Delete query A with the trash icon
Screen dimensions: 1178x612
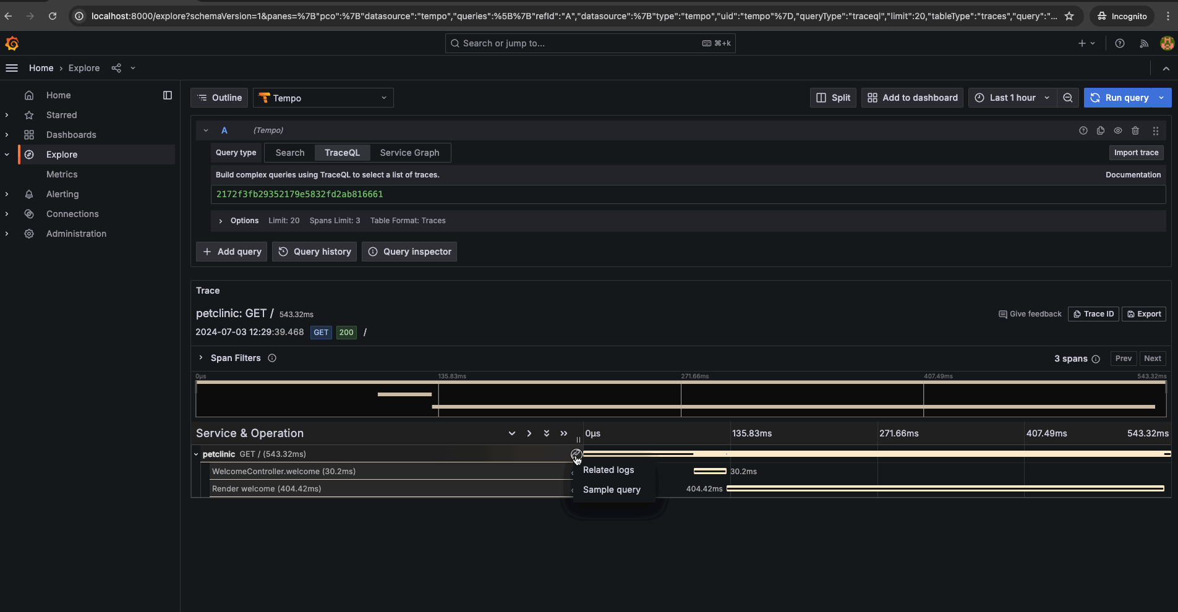(1135, 130)
